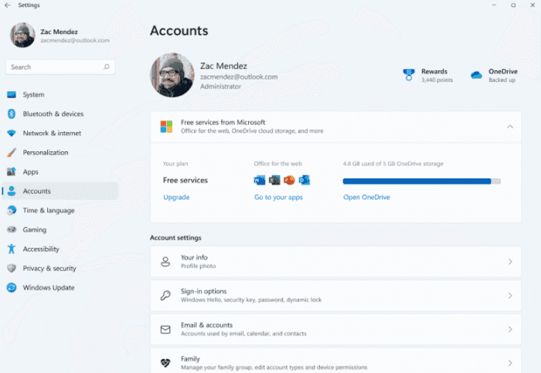Open the Excel web app icon

pyautogui.click(x=274, y=180)
